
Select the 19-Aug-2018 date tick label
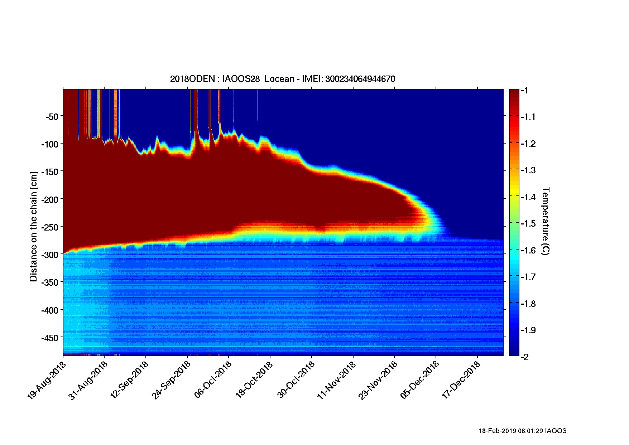47,380
